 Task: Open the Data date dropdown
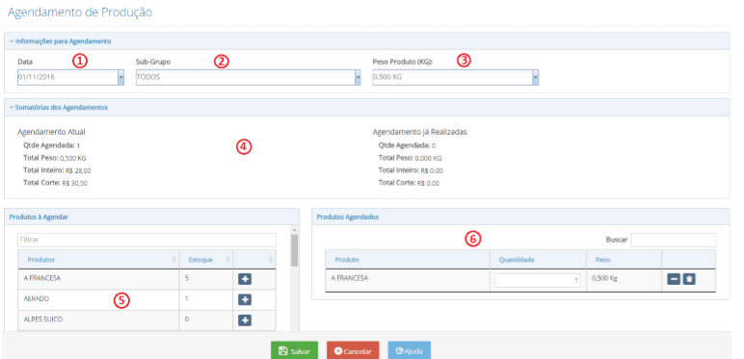(121, 77)
